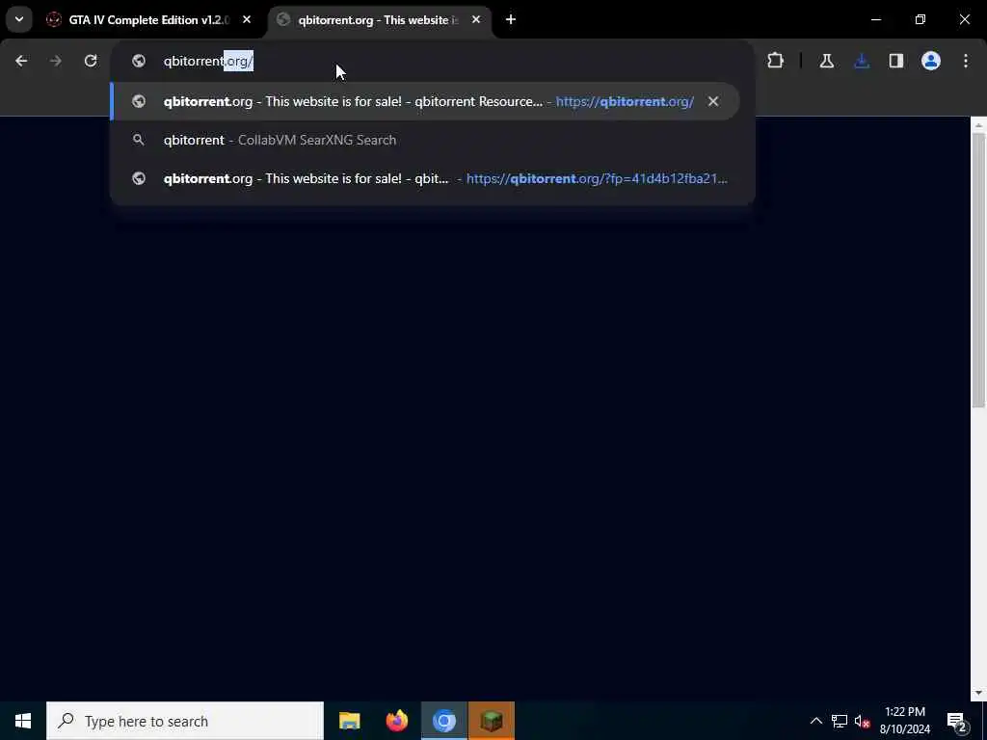987x740 pixels.
Task: Click the page vertical scrollbar thumb
Action: (x=978, y=271)
